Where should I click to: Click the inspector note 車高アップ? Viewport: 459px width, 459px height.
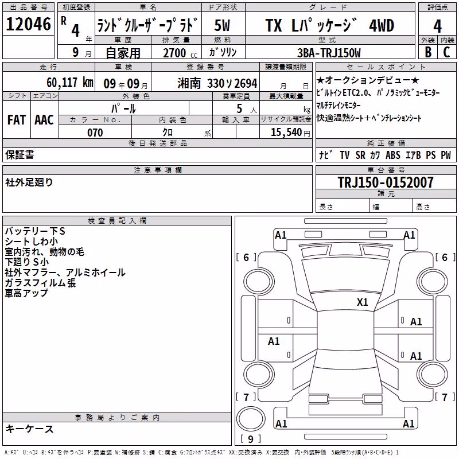point(26,293)
